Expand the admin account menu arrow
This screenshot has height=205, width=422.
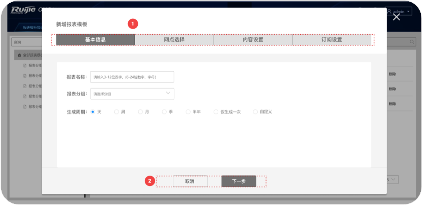408,12
